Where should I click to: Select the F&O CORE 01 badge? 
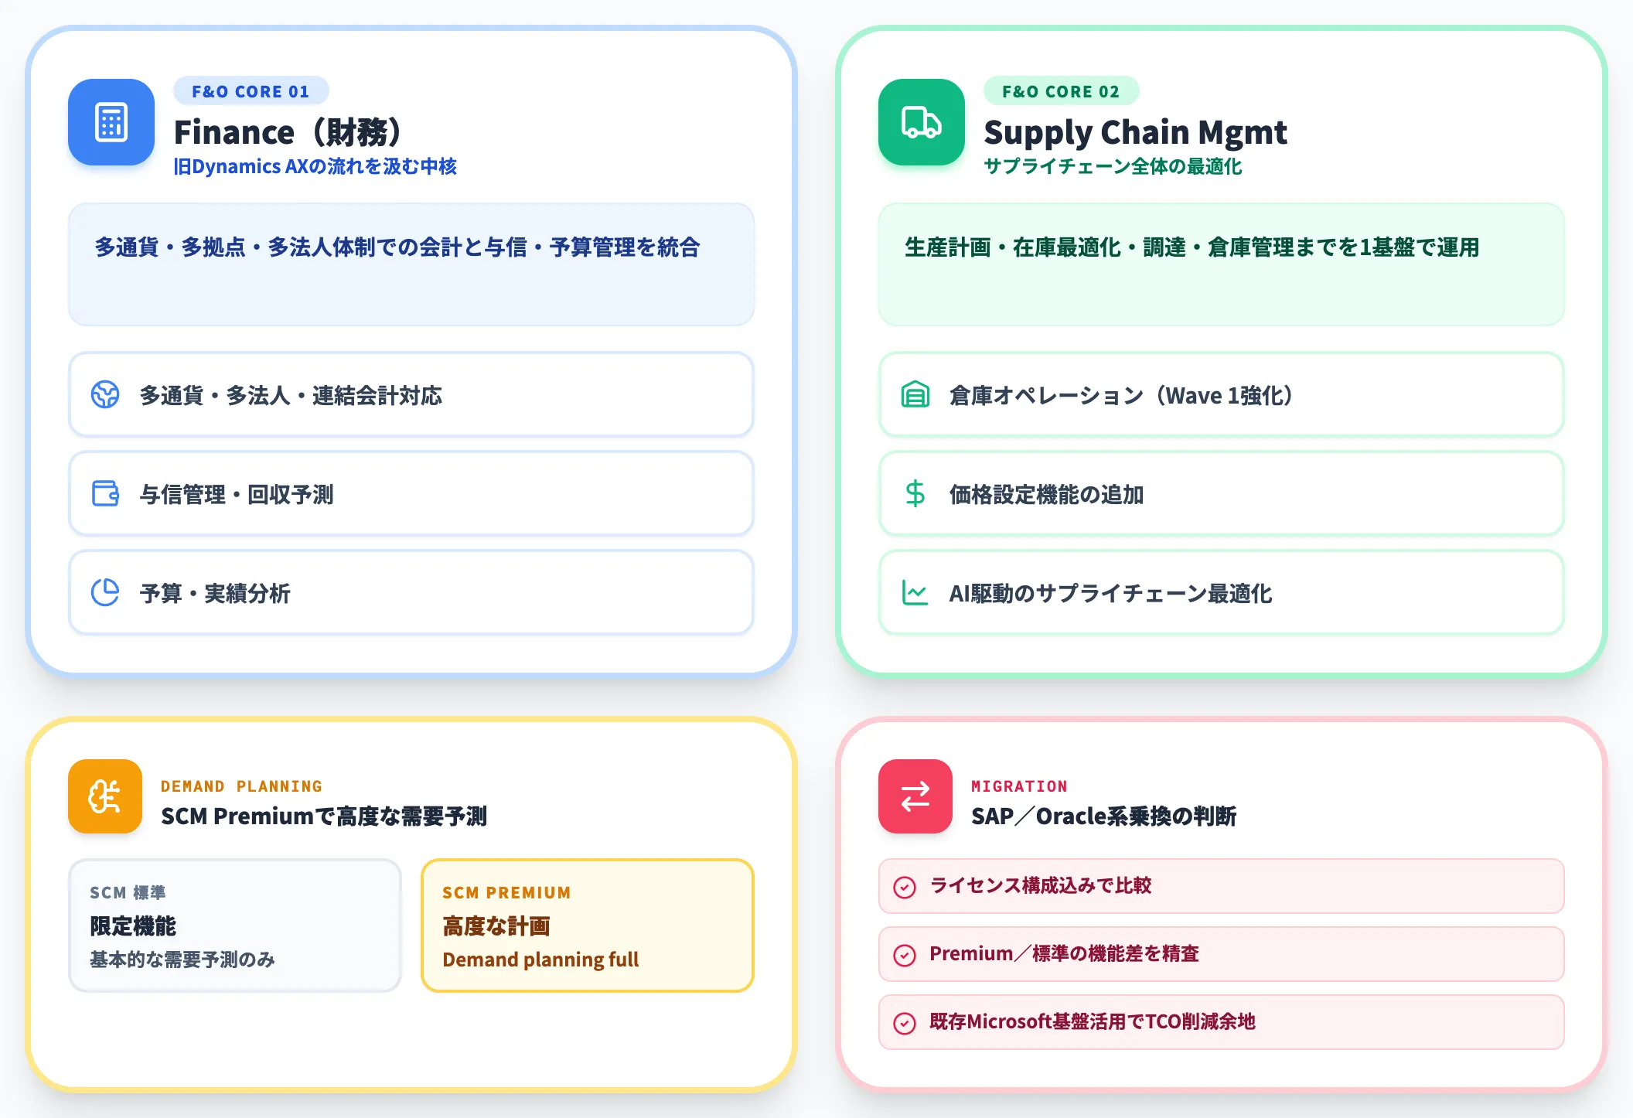tap(251, 91)
